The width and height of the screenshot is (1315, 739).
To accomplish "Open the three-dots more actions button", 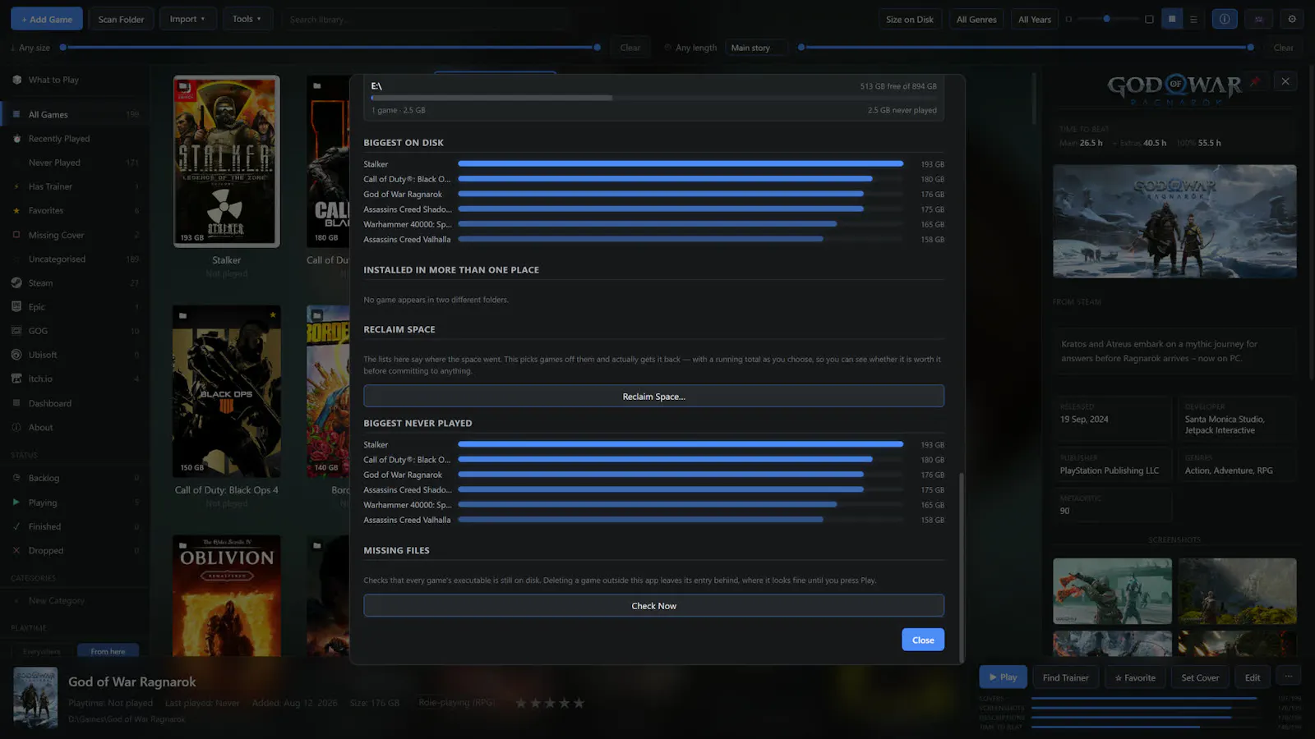I will (1289, 677).
